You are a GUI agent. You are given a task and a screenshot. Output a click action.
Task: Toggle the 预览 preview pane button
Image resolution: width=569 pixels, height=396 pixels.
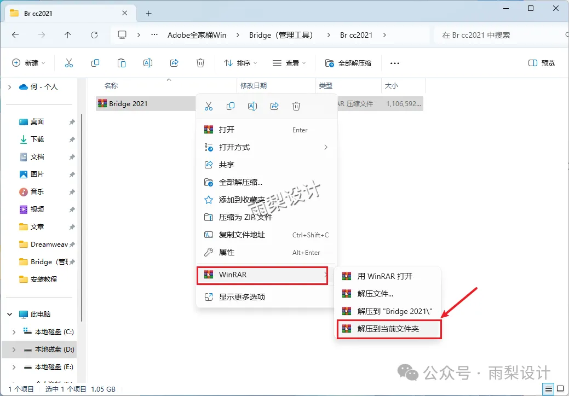pyautogui.click(x=542, y=63)
